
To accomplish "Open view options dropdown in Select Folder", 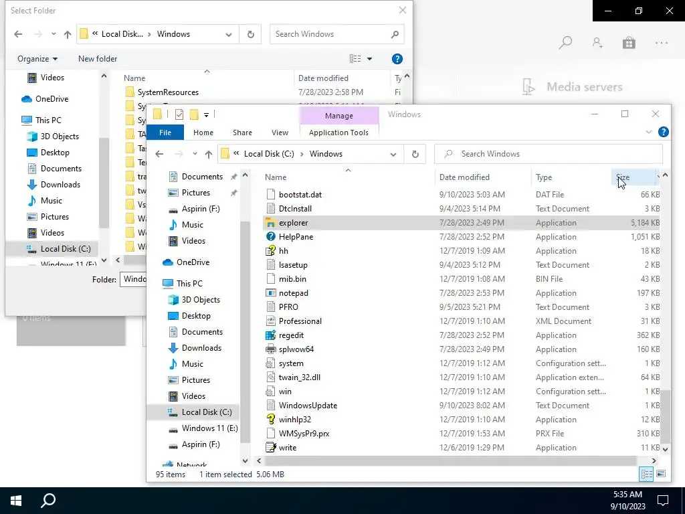I will [x=369, y=59].
